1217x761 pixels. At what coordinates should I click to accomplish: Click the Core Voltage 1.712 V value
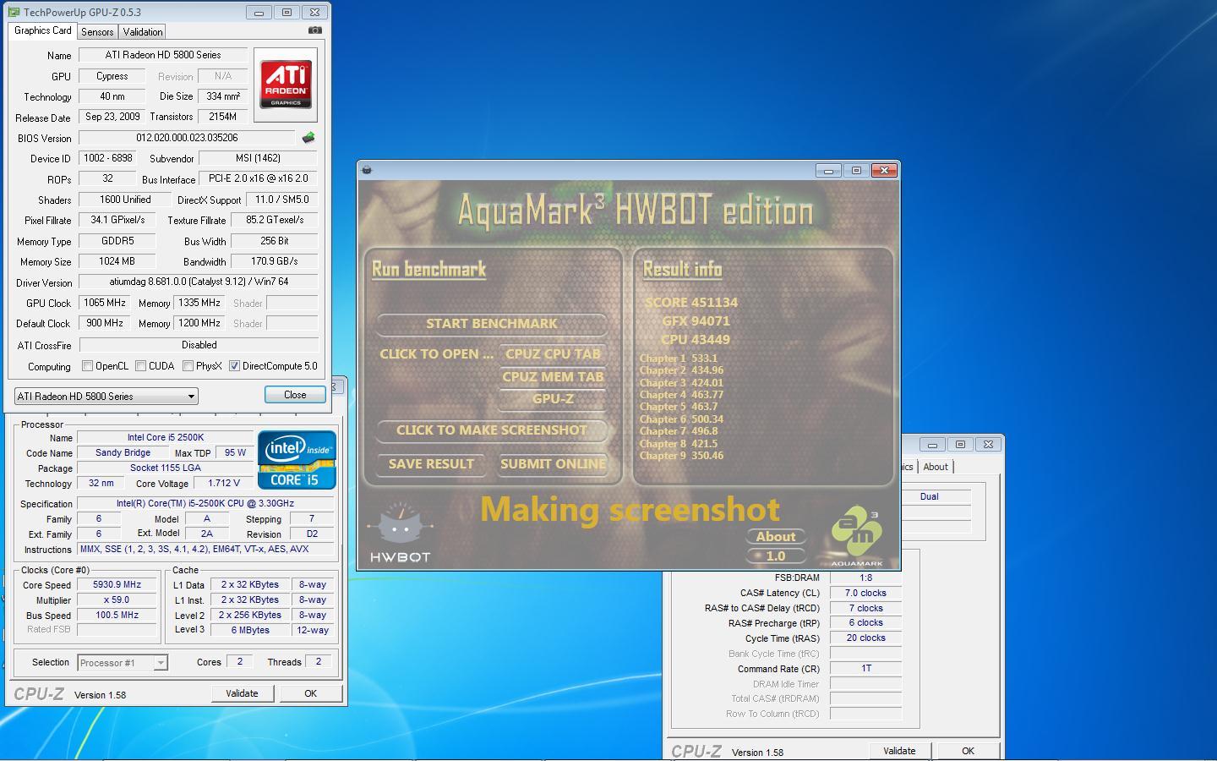(x=224, y=484)
